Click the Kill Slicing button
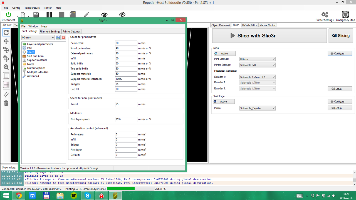The height and width of the screenshot is (200, 356). point(341,36)
